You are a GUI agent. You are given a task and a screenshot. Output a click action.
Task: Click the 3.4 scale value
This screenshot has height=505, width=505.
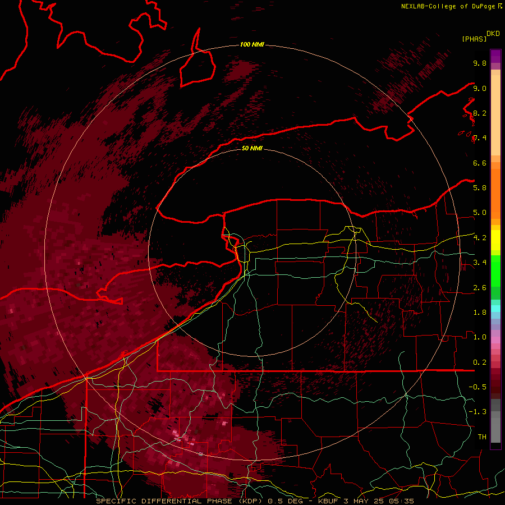pos(480,263)
